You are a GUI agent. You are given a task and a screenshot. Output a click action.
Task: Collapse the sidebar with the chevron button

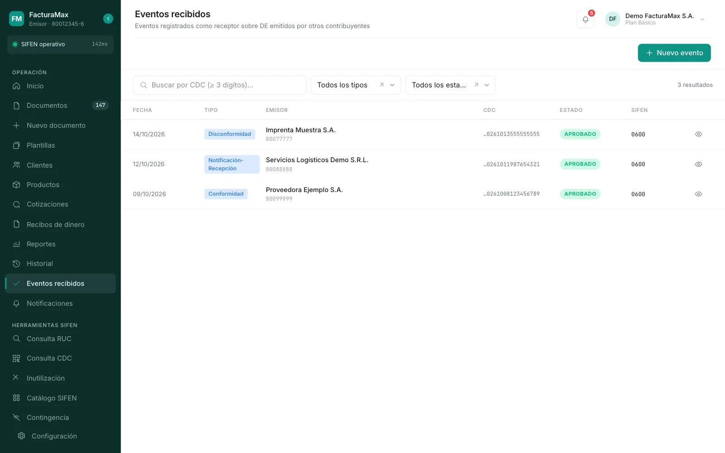pyautogui.click(x=108, y=19)
